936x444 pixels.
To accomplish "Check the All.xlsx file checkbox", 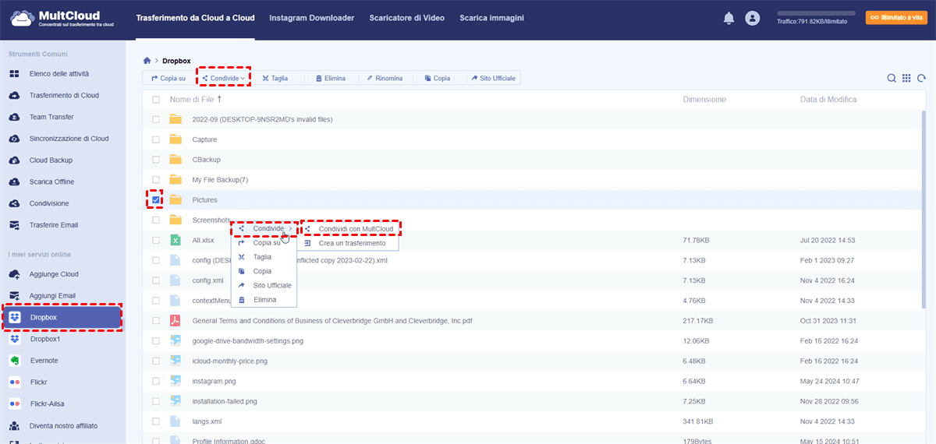I will point(156,241).
